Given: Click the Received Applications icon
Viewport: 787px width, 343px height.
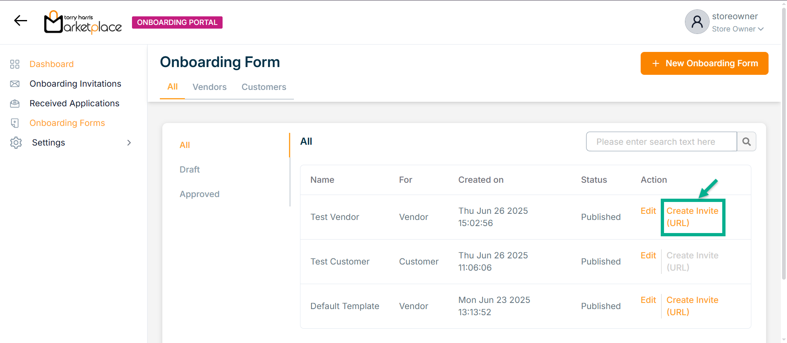Looking at the screenshot, I should point(15,103).
